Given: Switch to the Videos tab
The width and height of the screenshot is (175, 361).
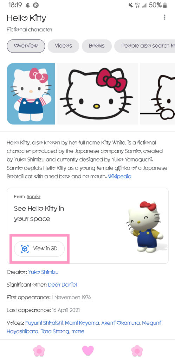Looking at the screenshot, I should (63, 46).
